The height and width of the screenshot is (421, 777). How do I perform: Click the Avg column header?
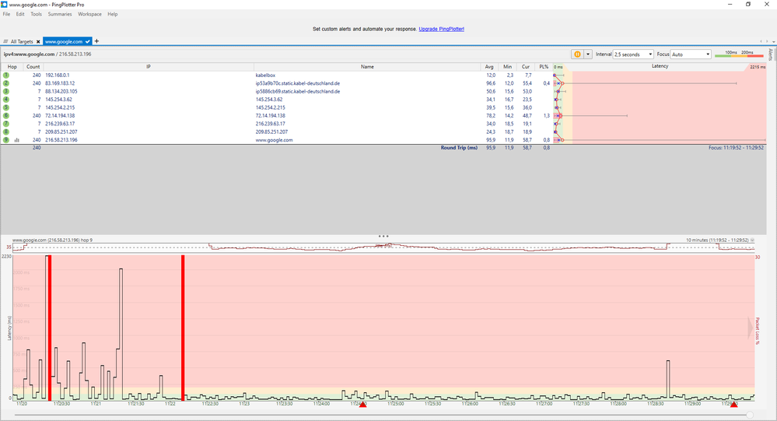489,66
